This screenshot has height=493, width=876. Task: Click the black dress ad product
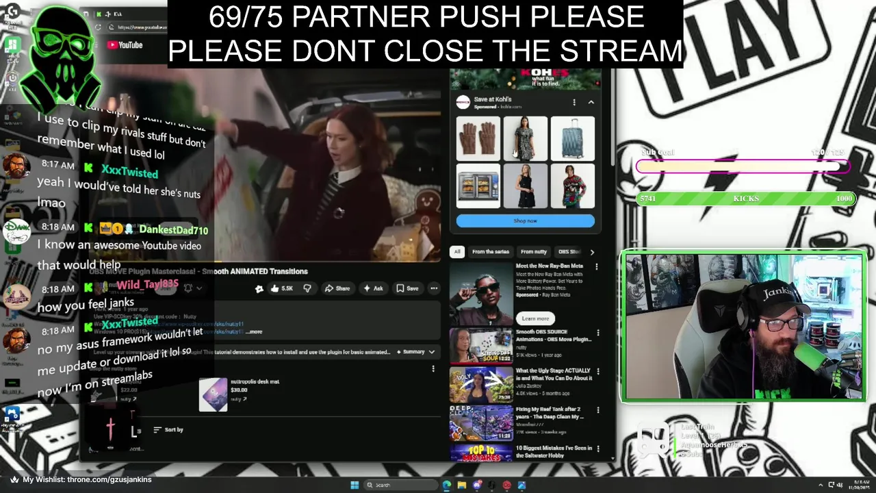point(526,186)
